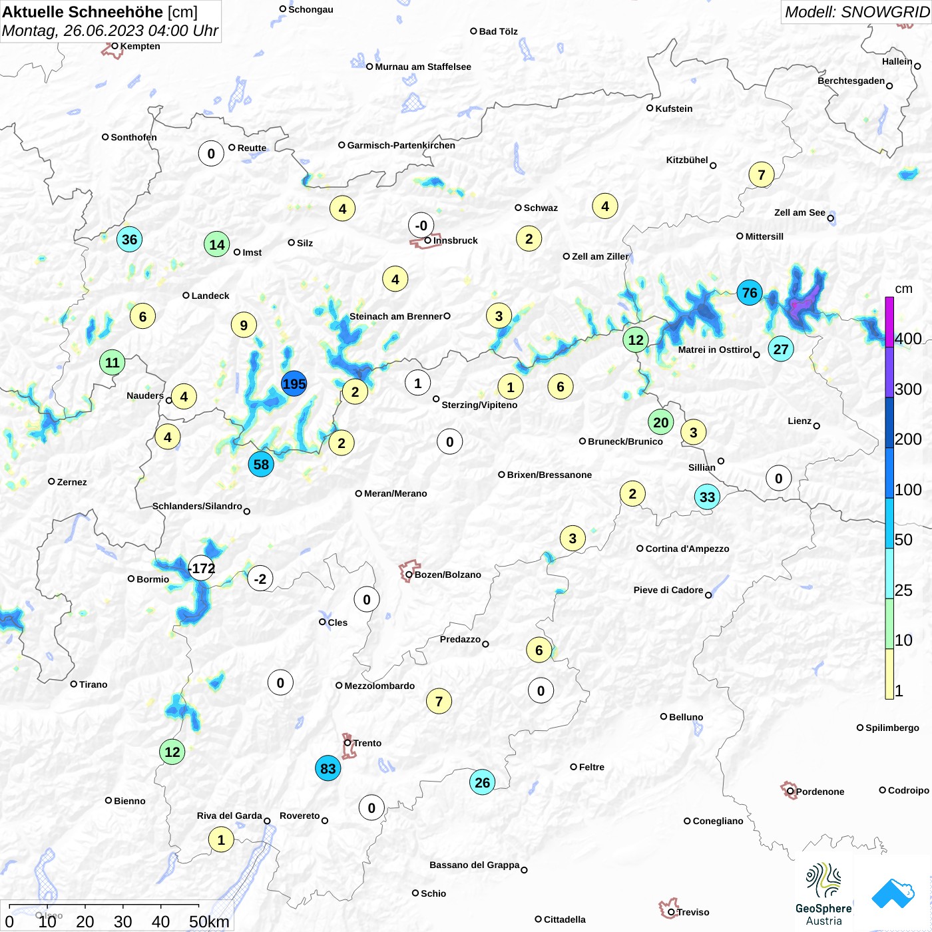
Task: Click the Zell am See label
Action: pos(800,212)
